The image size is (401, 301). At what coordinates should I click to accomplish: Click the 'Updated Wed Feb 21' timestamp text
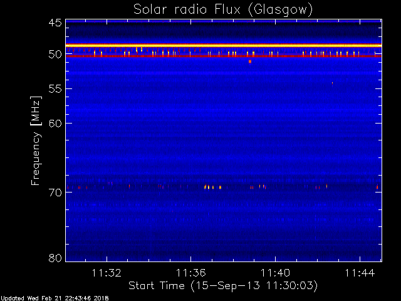(55, 298)
